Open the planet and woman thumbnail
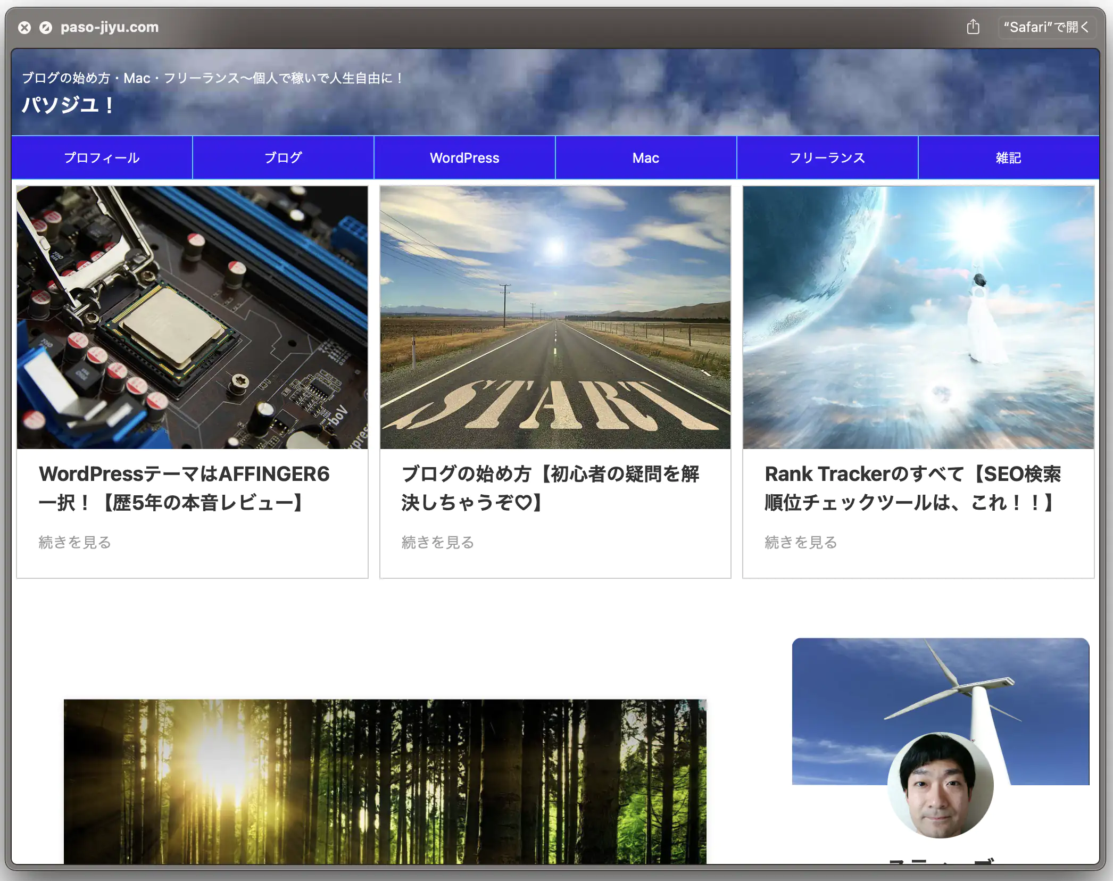 (918, 317)
